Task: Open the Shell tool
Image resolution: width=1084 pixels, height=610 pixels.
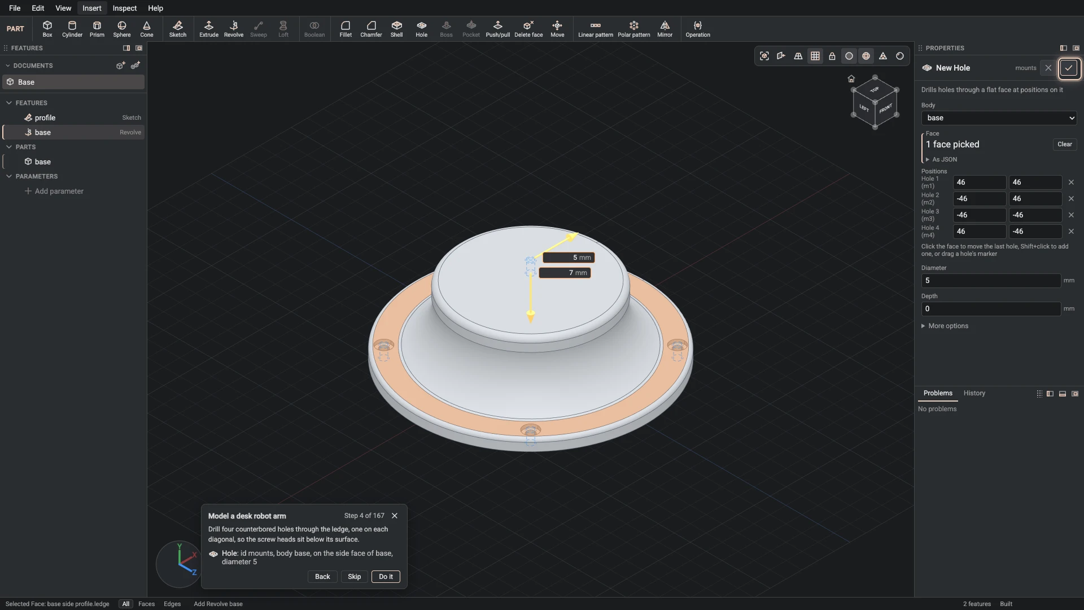Action: click(x=397, y=29)
